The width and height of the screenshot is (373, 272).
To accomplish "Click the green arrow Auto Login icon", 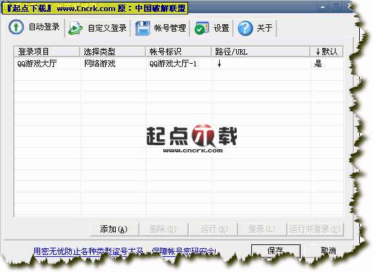I will (x=16, y=27).
